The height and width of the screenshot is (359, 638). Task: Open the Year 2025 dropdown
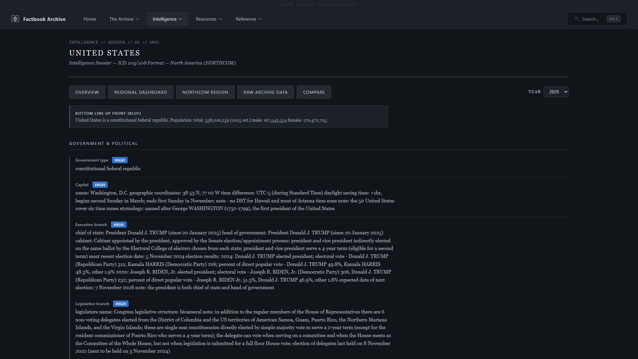pos(556,92)
